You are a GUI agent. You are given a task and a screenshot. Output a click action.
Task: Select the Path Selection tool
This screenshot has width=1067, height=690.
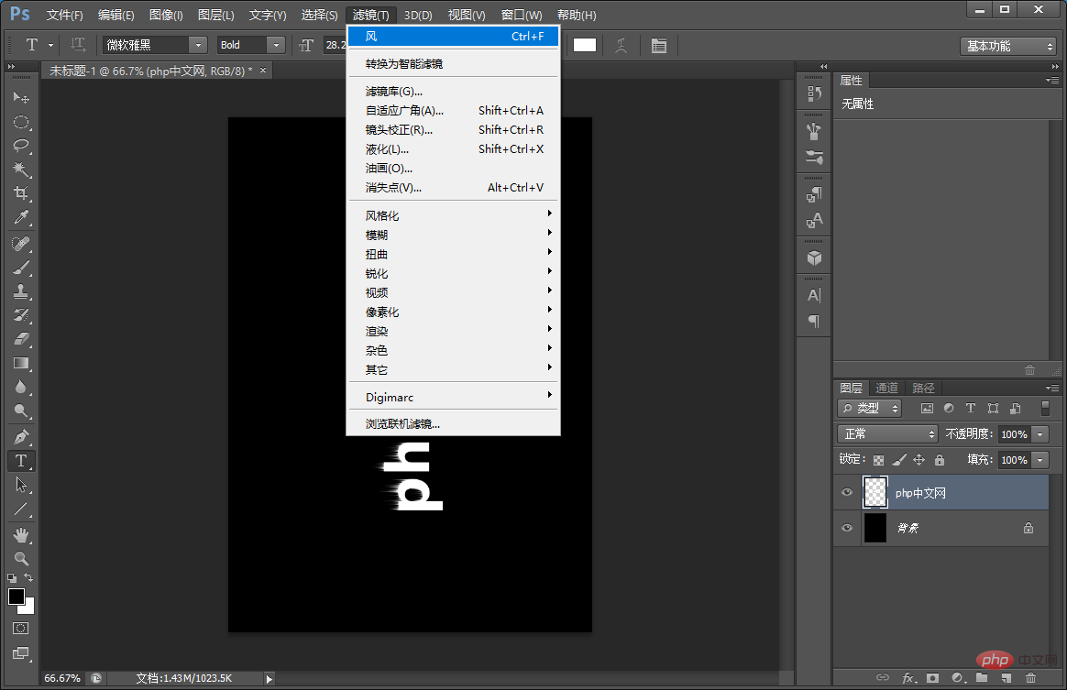pyautogui.click(x=21, y=485)
